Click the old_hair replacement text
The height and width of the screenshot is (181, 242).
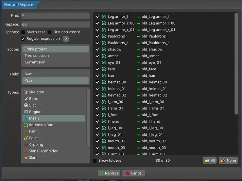pyautogui.click(x=148, y=75)
